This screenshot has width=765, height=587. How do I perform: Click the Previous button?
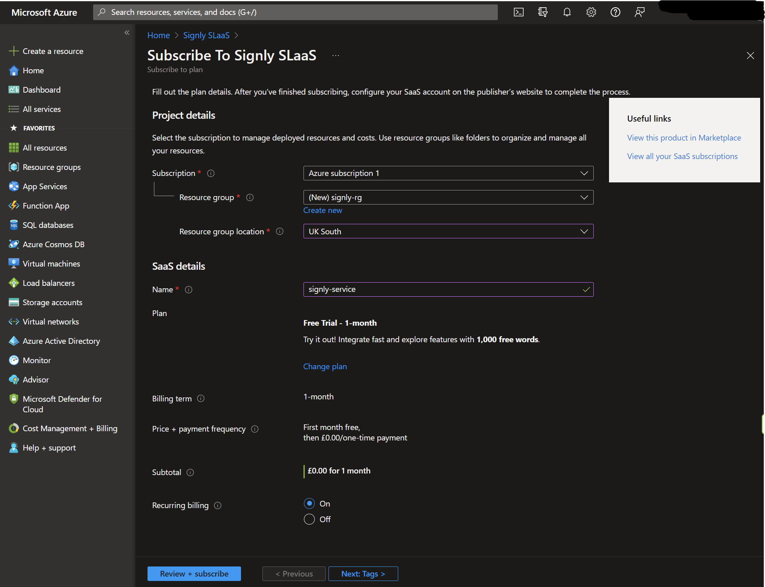tap(294, 574)
